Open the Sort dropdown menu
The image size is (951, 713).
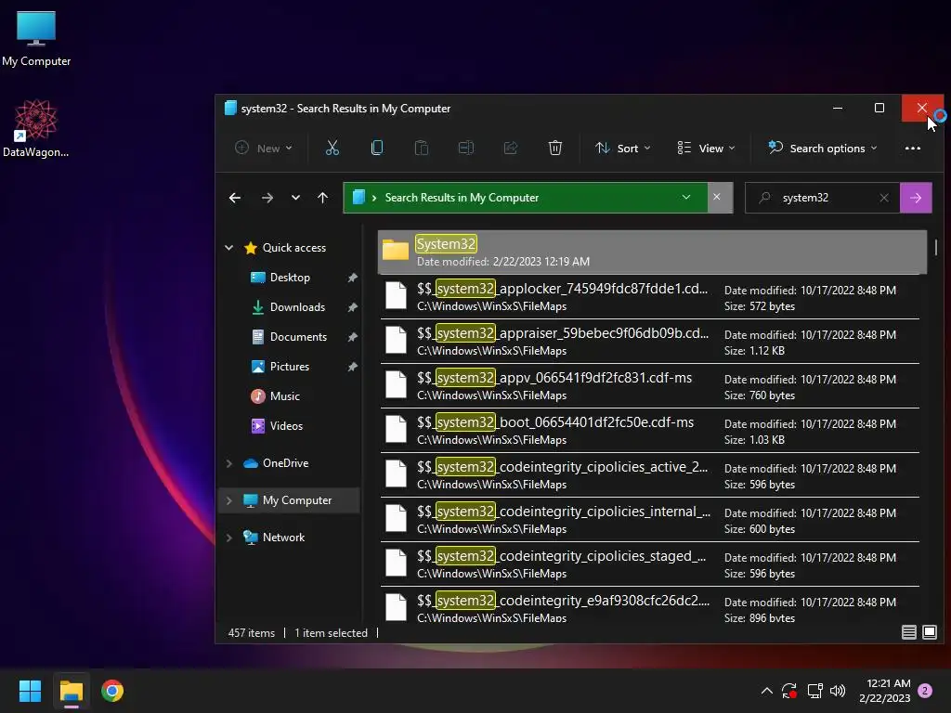coord(623,148)
